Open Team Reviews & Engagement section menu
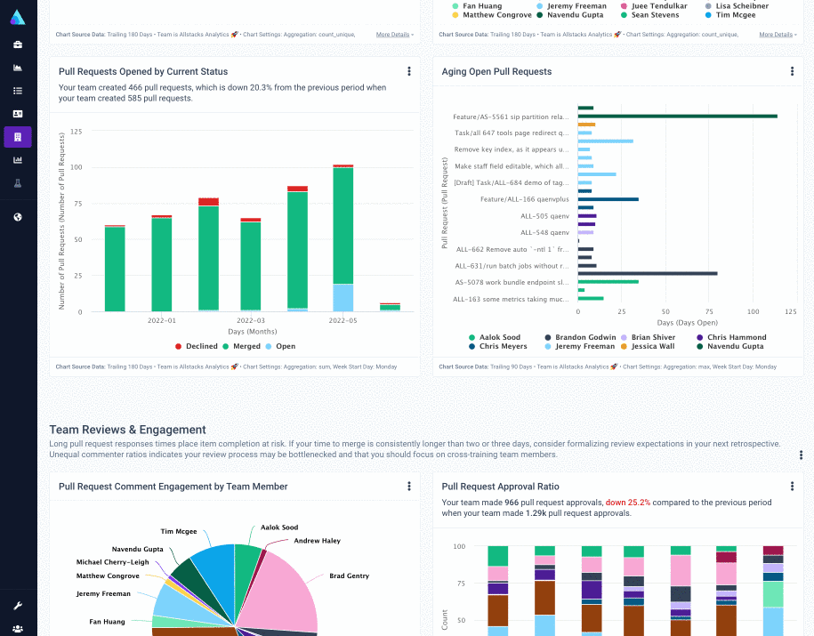814x636 pixels. (x=801, y=455)
